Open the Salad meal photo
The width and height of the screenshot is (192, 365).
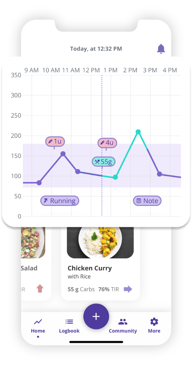click(x=33, y=243)
